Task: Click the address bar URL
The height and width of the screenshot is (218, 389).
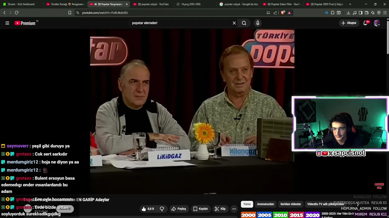Action: [x=105, y=13]
